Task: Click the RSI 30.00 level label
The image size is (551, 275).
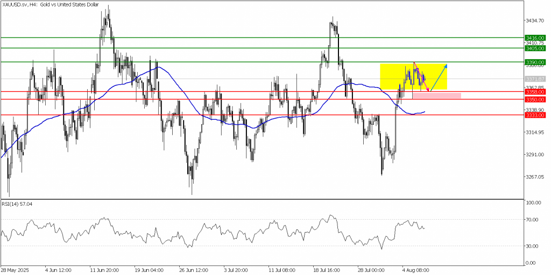Action: coord(533,246)
